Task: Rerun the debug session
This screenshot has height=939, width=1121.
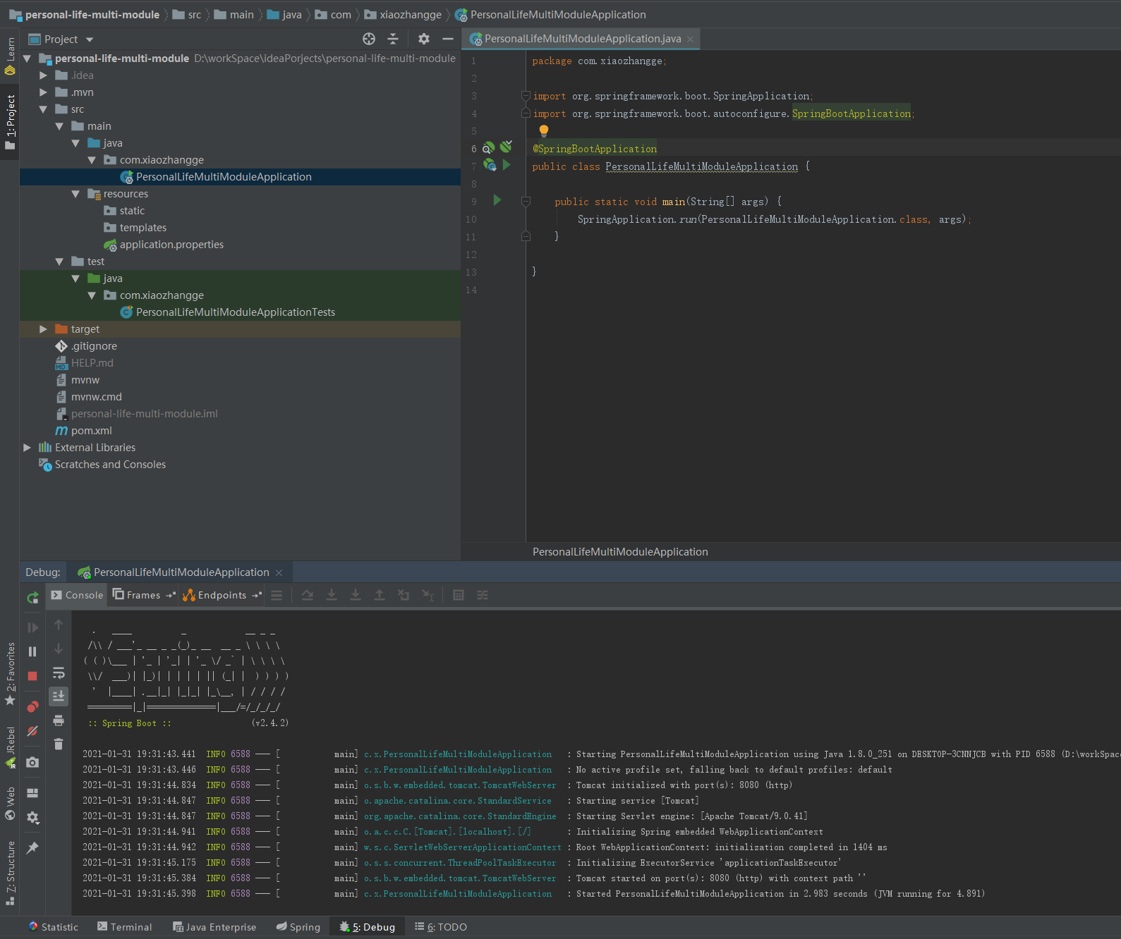Action: click(32, 598)
